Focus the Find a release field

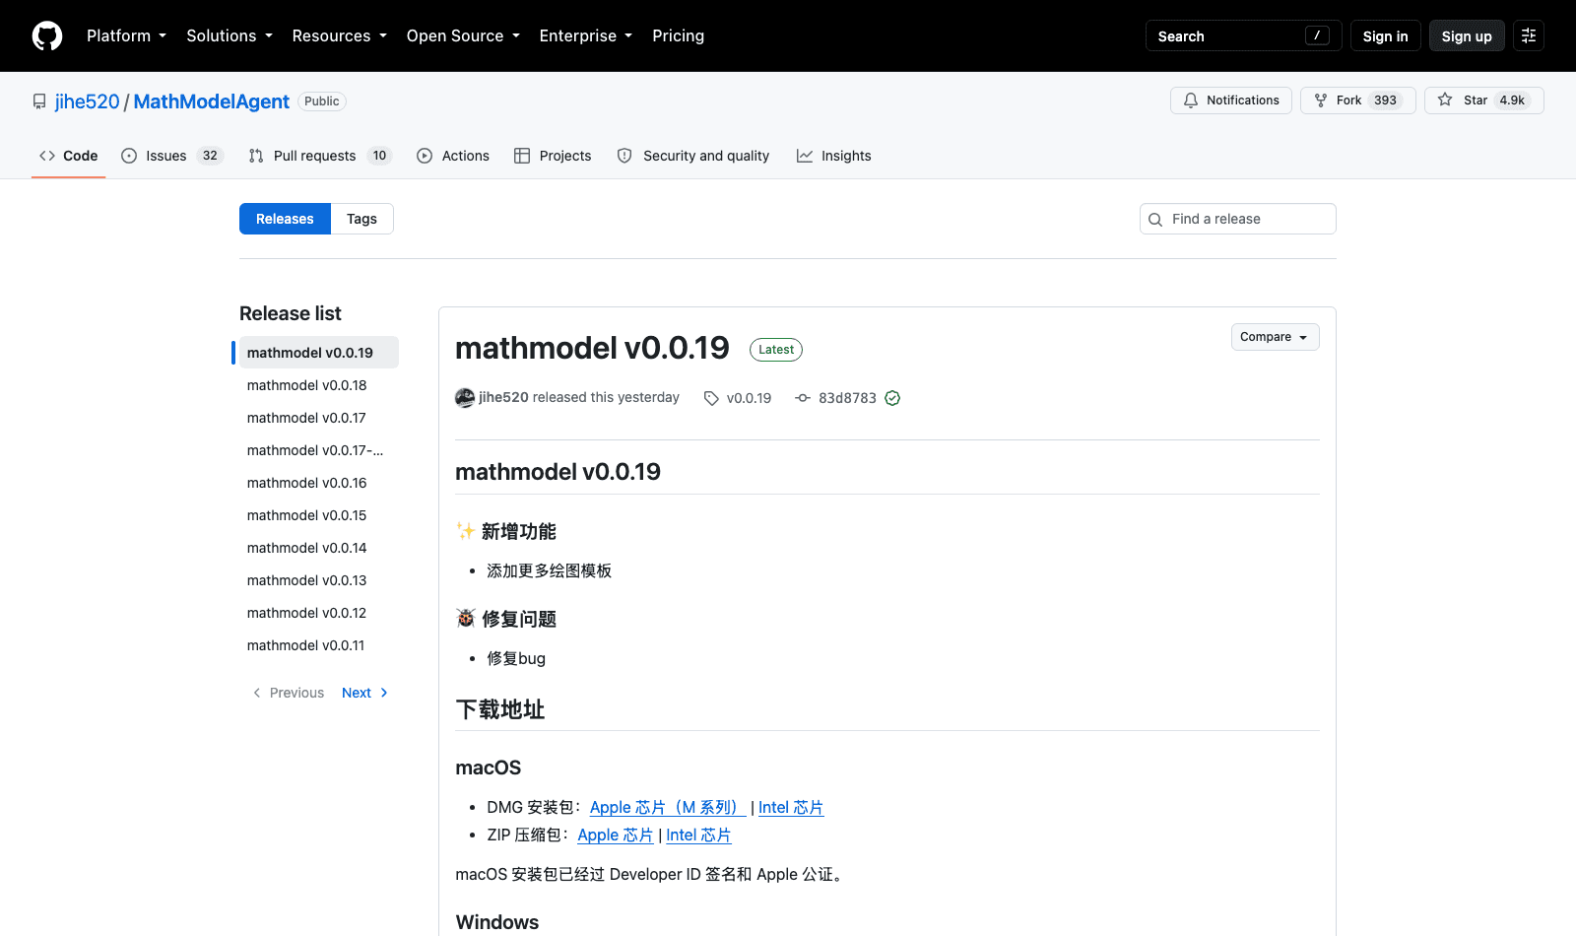coord(1238,219)
